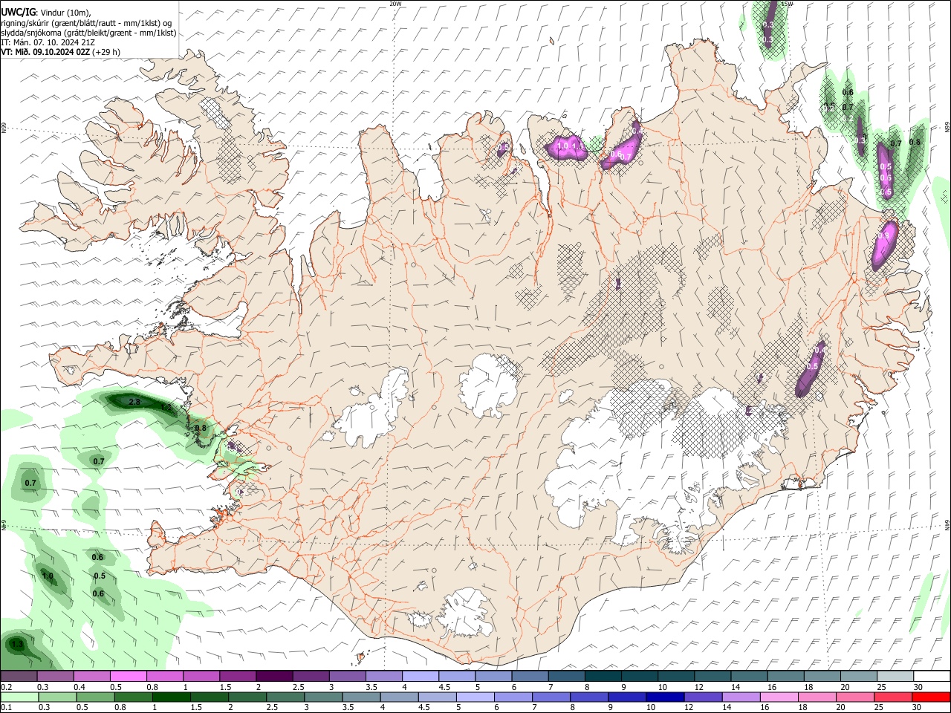Click the magenta 1–1.5 swatch, upper scale
This screenshot has height=713, width=951.
point(201,676)
